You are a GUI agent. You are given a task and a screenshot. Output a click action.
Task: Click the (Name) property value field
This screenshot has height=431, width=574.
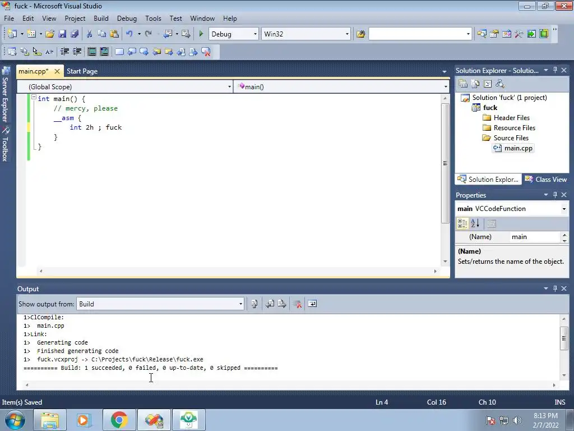[x=535, y=237]
